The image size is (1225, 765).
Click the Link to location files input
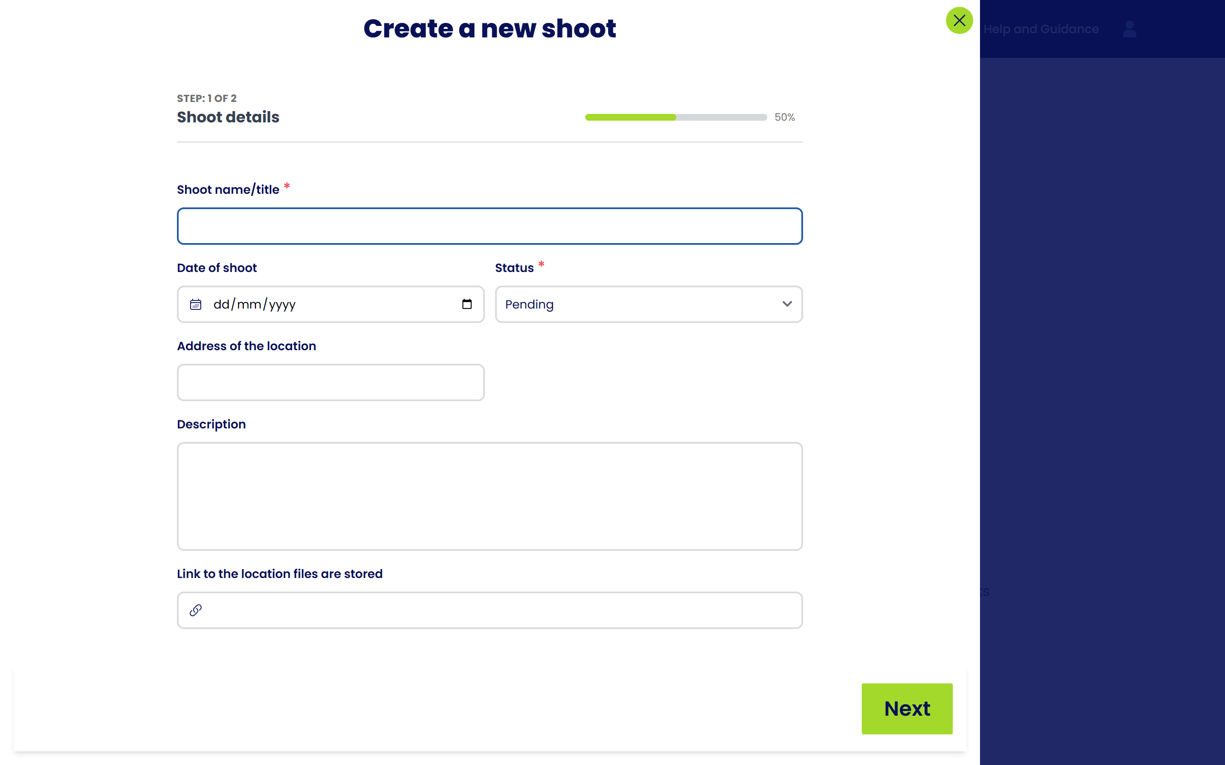[489, 610]
